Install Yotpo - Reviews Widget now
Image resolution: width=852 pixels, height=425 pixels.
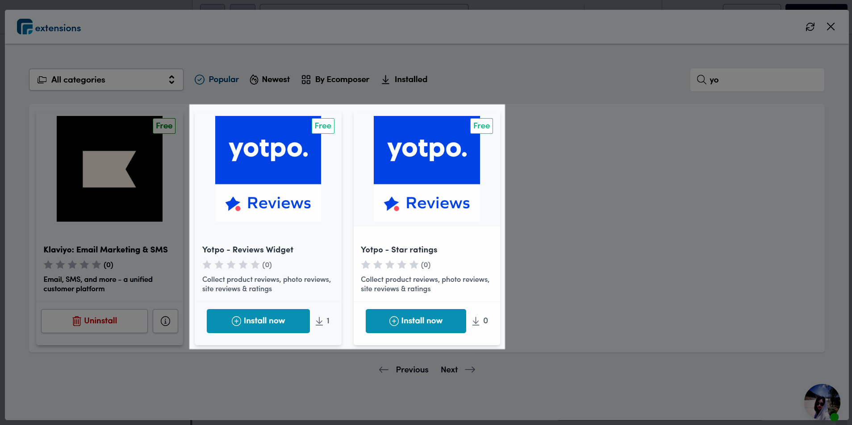coord(258,321)
